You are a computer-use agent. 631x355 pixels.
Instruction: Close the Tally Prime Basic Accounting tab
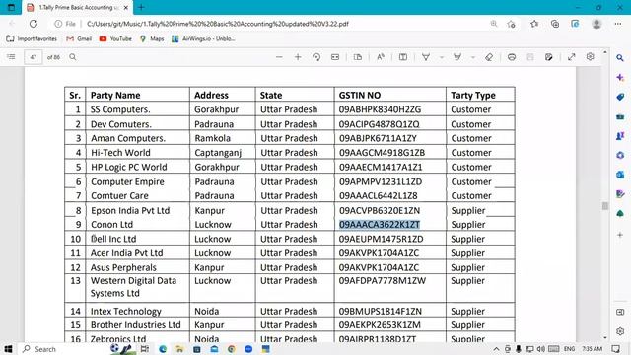click(x=126, y=7)
